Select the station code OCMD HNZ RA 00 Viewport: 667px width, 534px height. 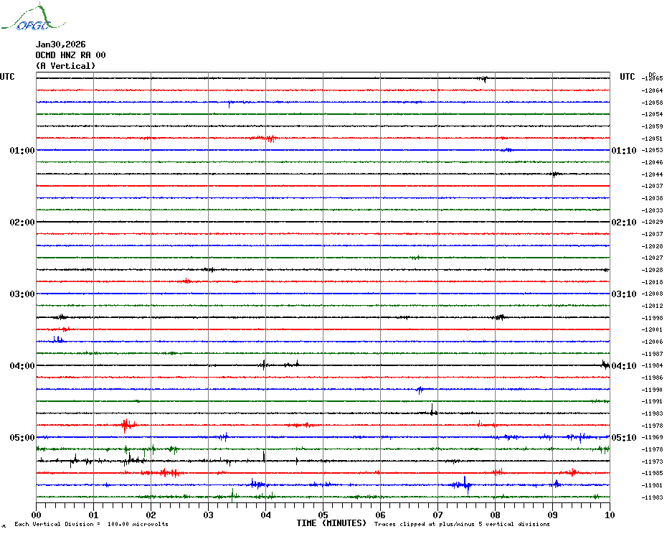(x=70, y=55)
